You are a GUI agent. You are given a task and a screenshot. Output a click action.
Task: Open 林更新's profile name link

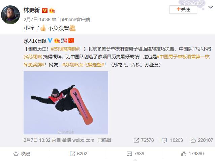[32, 10]
